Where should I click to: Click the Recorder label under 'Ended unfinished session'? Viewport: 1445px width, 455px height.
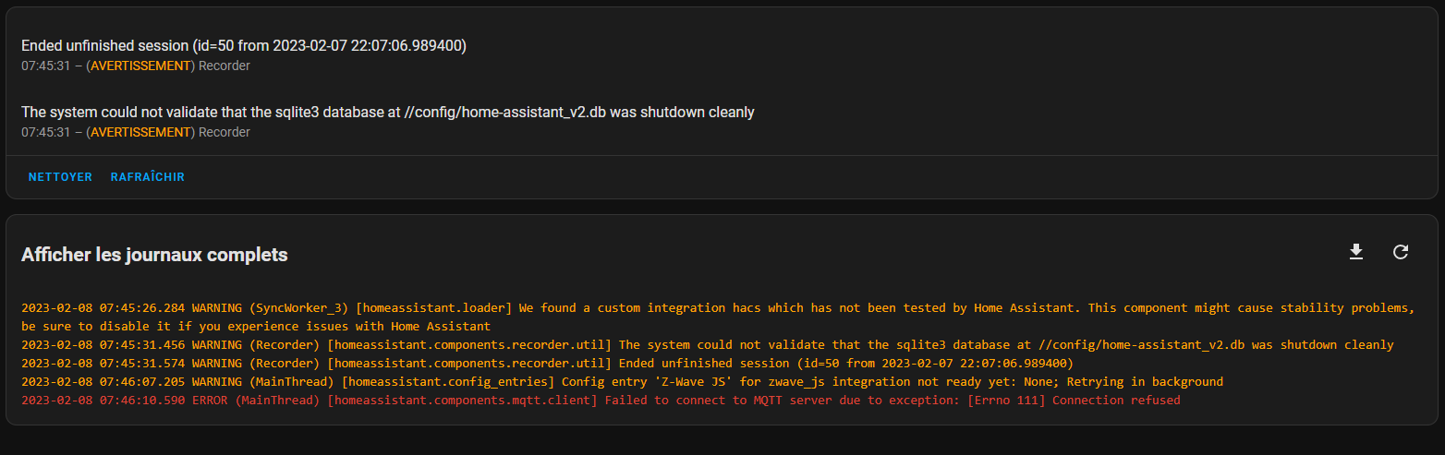tap(225, 66)
